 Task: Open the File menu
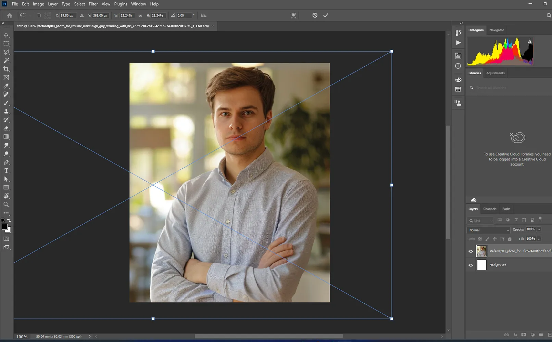pos(15,4)
